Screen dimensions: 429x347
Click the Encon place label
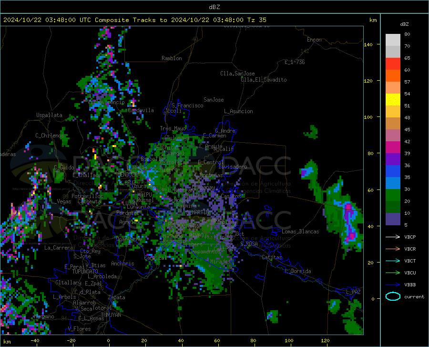click(314, 40)
